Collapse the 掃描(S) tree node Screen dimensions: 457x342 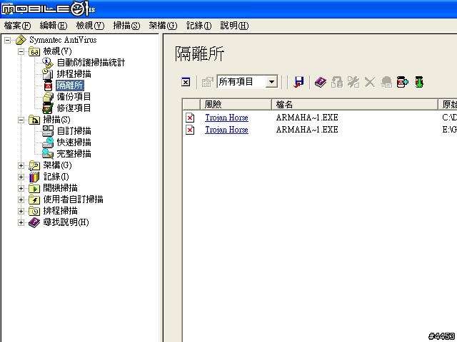21,120
